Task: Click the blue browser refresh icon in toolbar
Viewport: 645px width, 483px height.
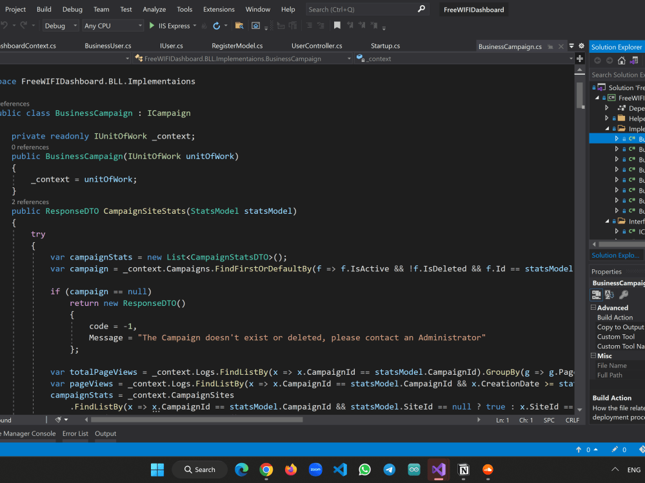Action: (216, 26)
